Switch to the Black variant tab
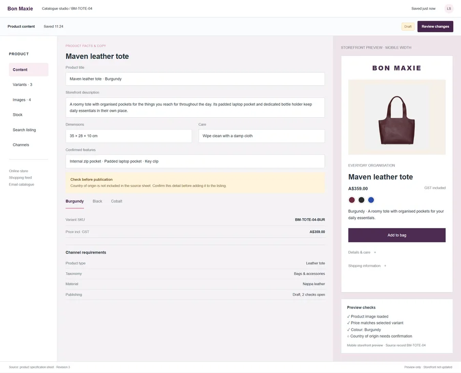Image resolution: width=461 pixels, height=373 pixels. [97, 201]
